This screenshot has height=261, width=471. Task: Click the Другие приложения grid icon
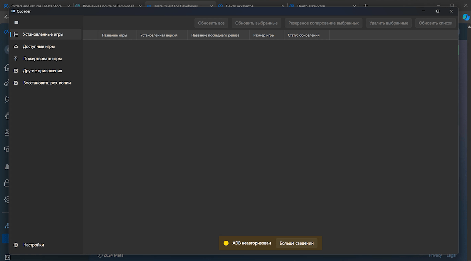click(16, 71)
